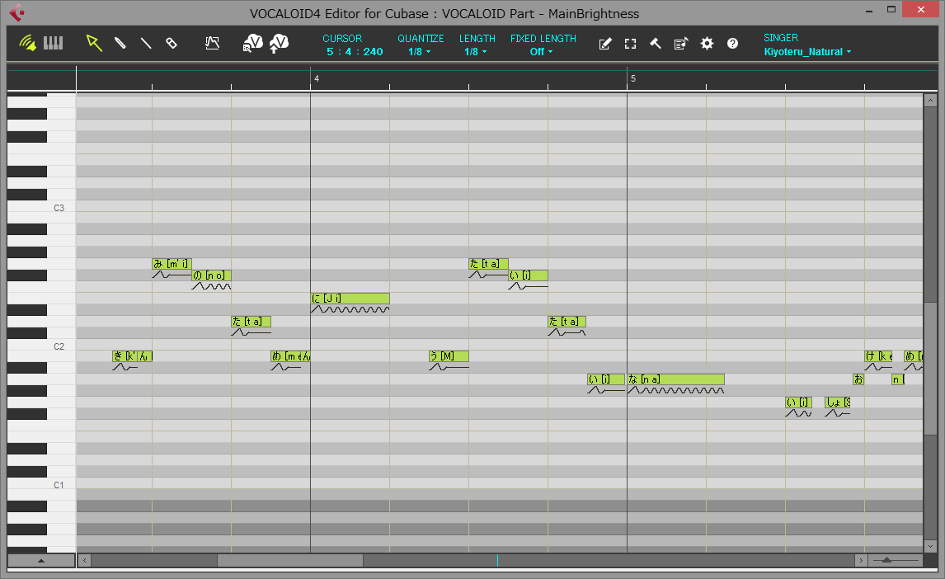Click the CURSOR position value 5 : 4 : 240

coord(355,52)
